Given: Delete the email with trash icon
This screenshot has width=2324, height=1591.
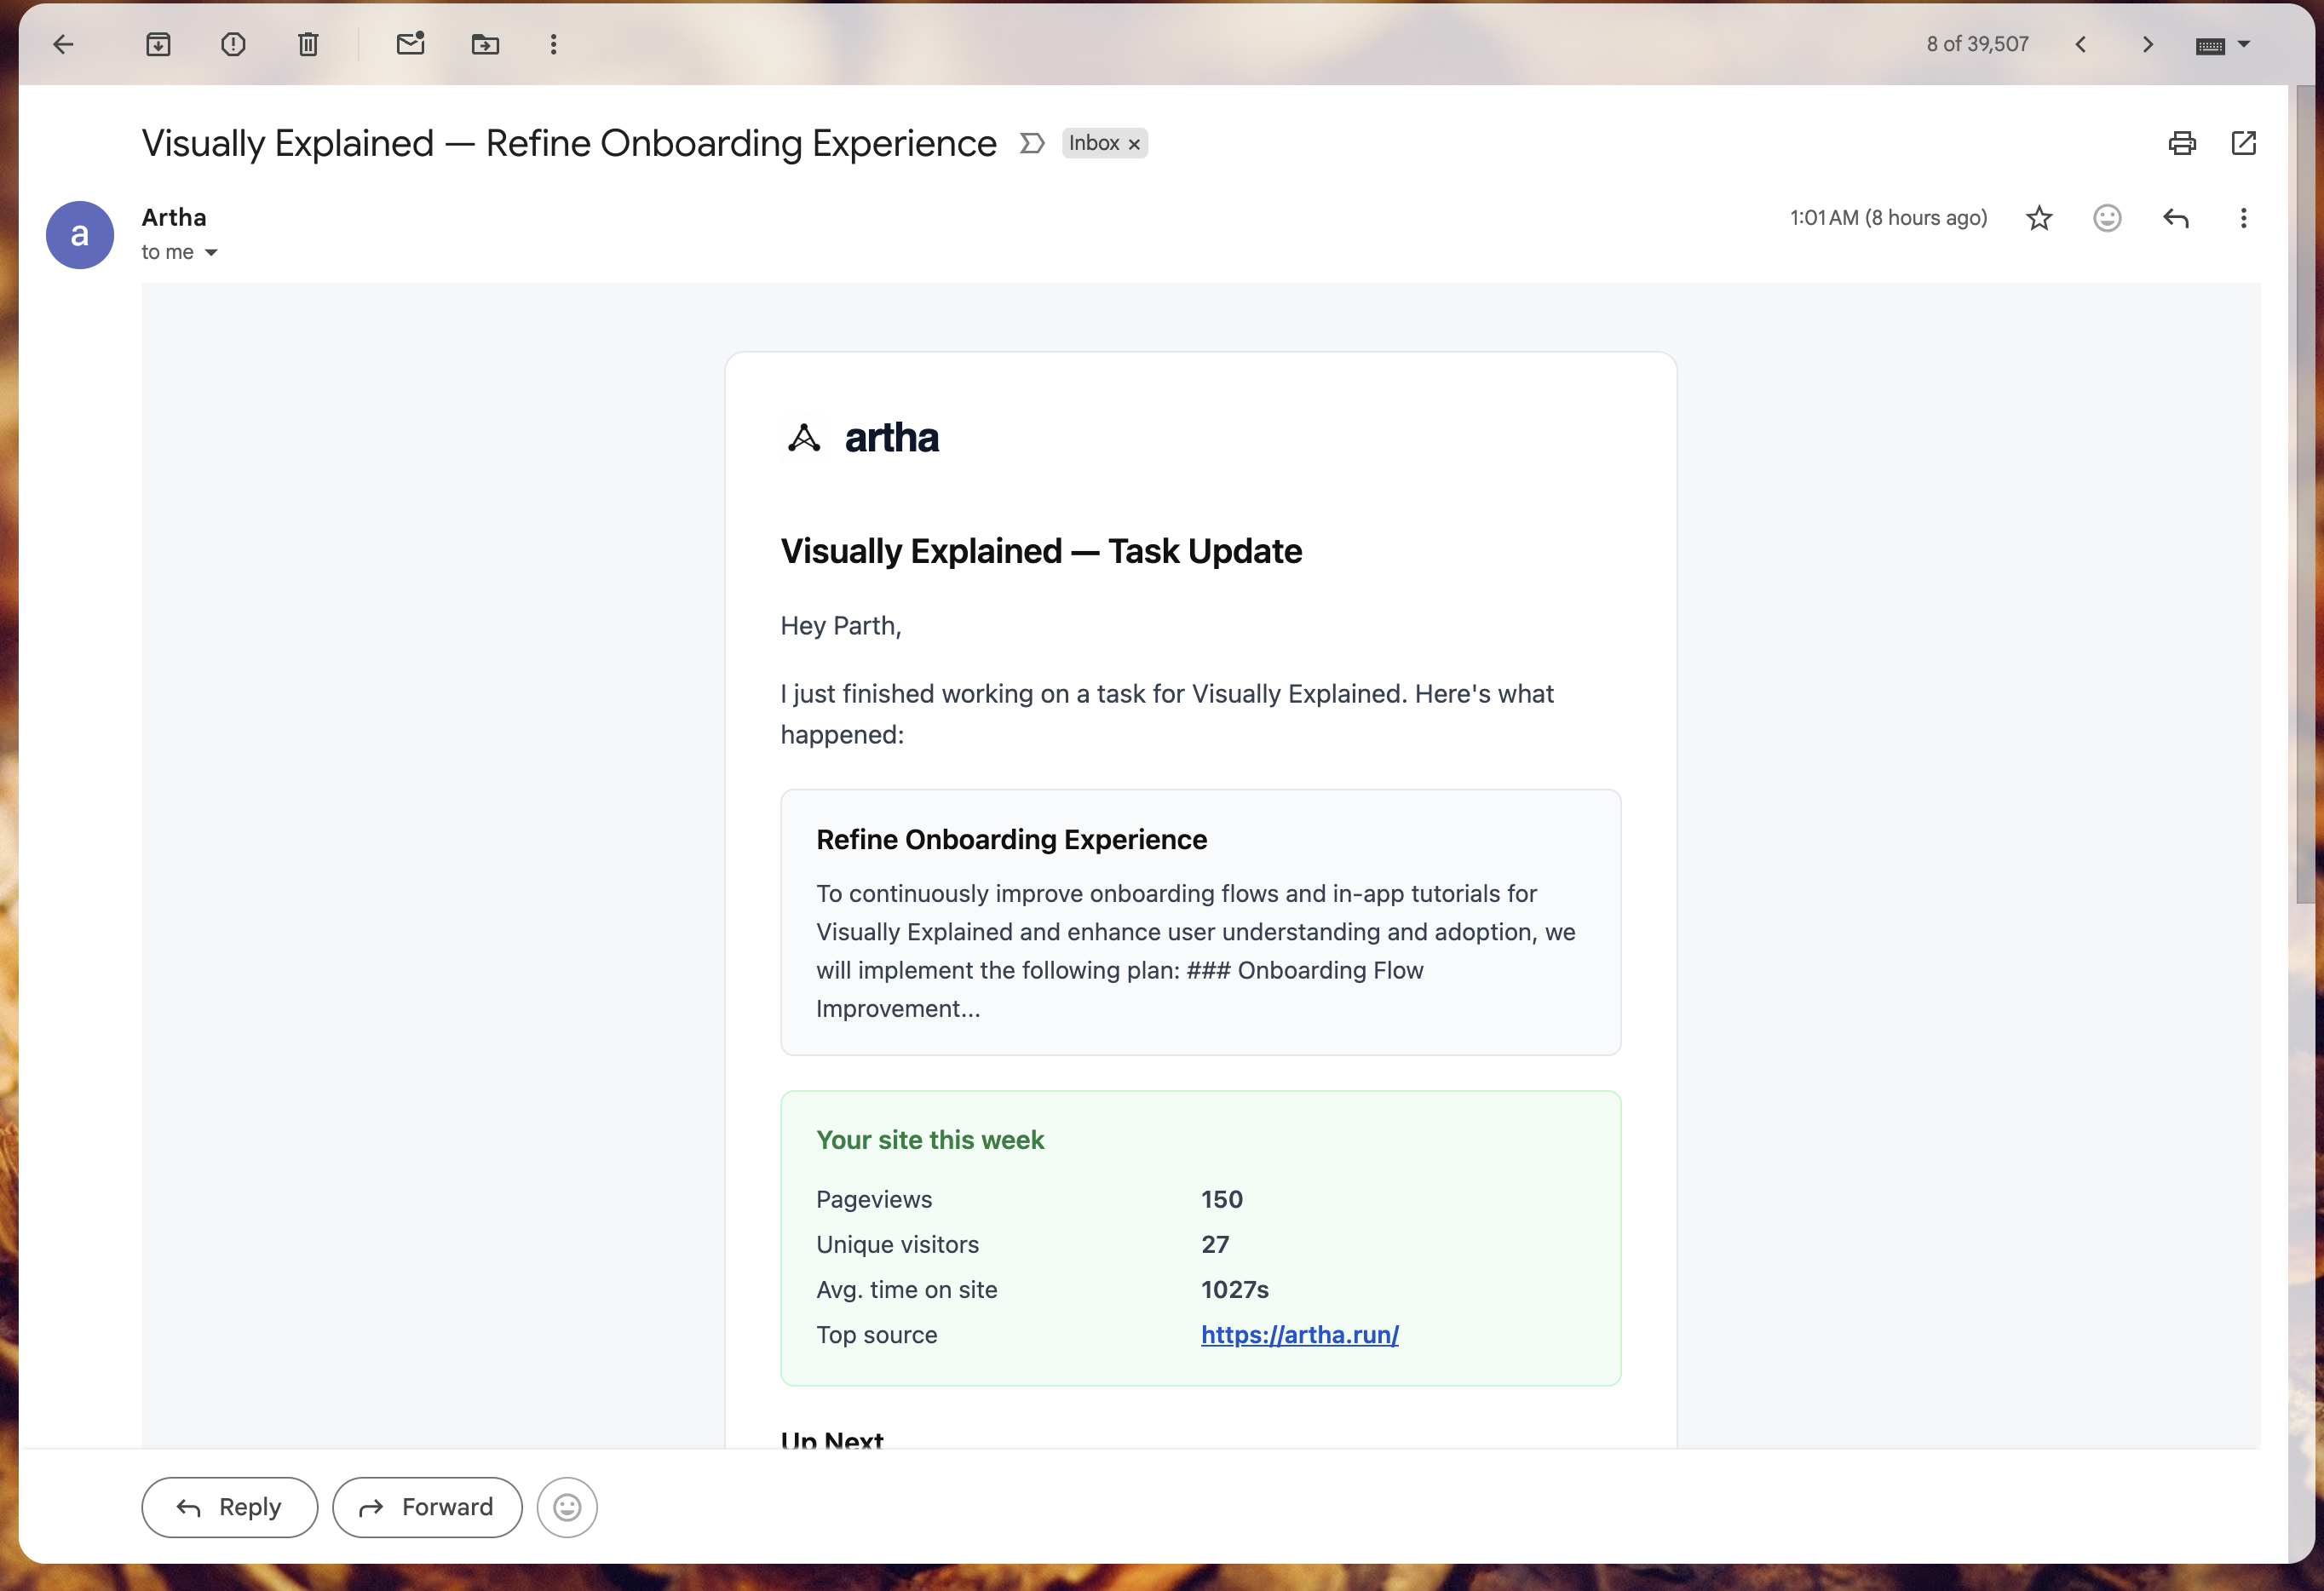Looking at the screenshot, I should 308,44.
